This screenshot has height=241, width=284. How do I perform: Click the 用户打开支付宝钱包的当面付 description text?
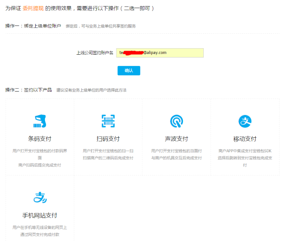[176, 151]
